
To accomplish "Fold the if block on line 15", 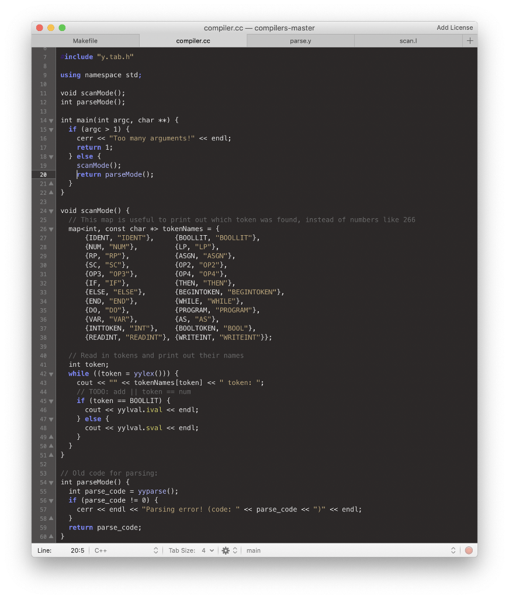I will coord(51,130).
